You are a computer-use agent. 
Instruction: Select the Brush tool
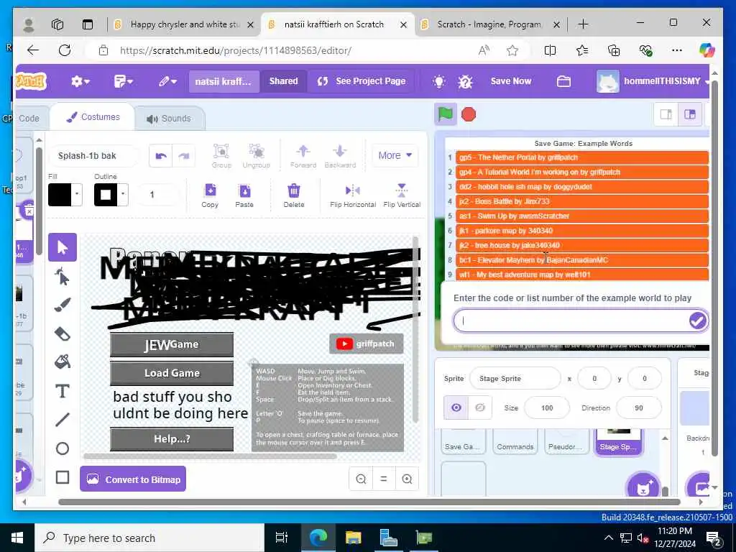click(x=63, y=305)
